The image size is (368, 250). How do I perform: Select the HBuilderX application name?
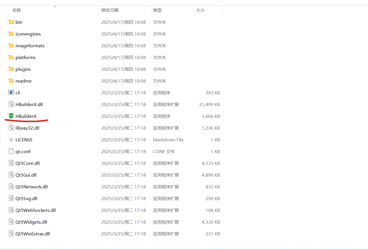coord(26,116)
